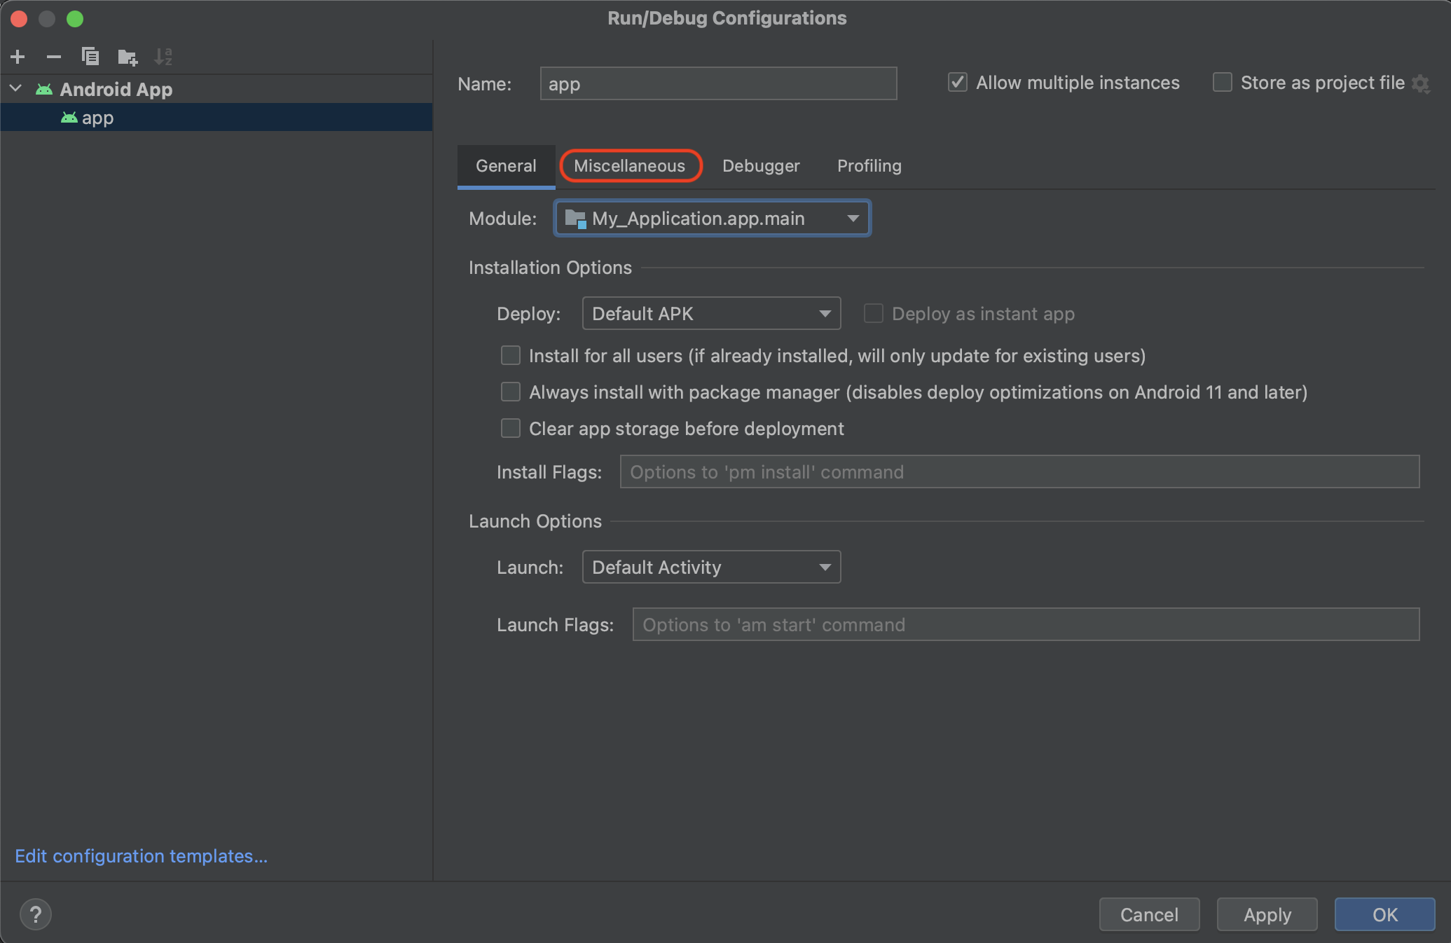This screenshot has width=1451, height=943.
Task: Open the help question mark icon
Action: [35, 914]
